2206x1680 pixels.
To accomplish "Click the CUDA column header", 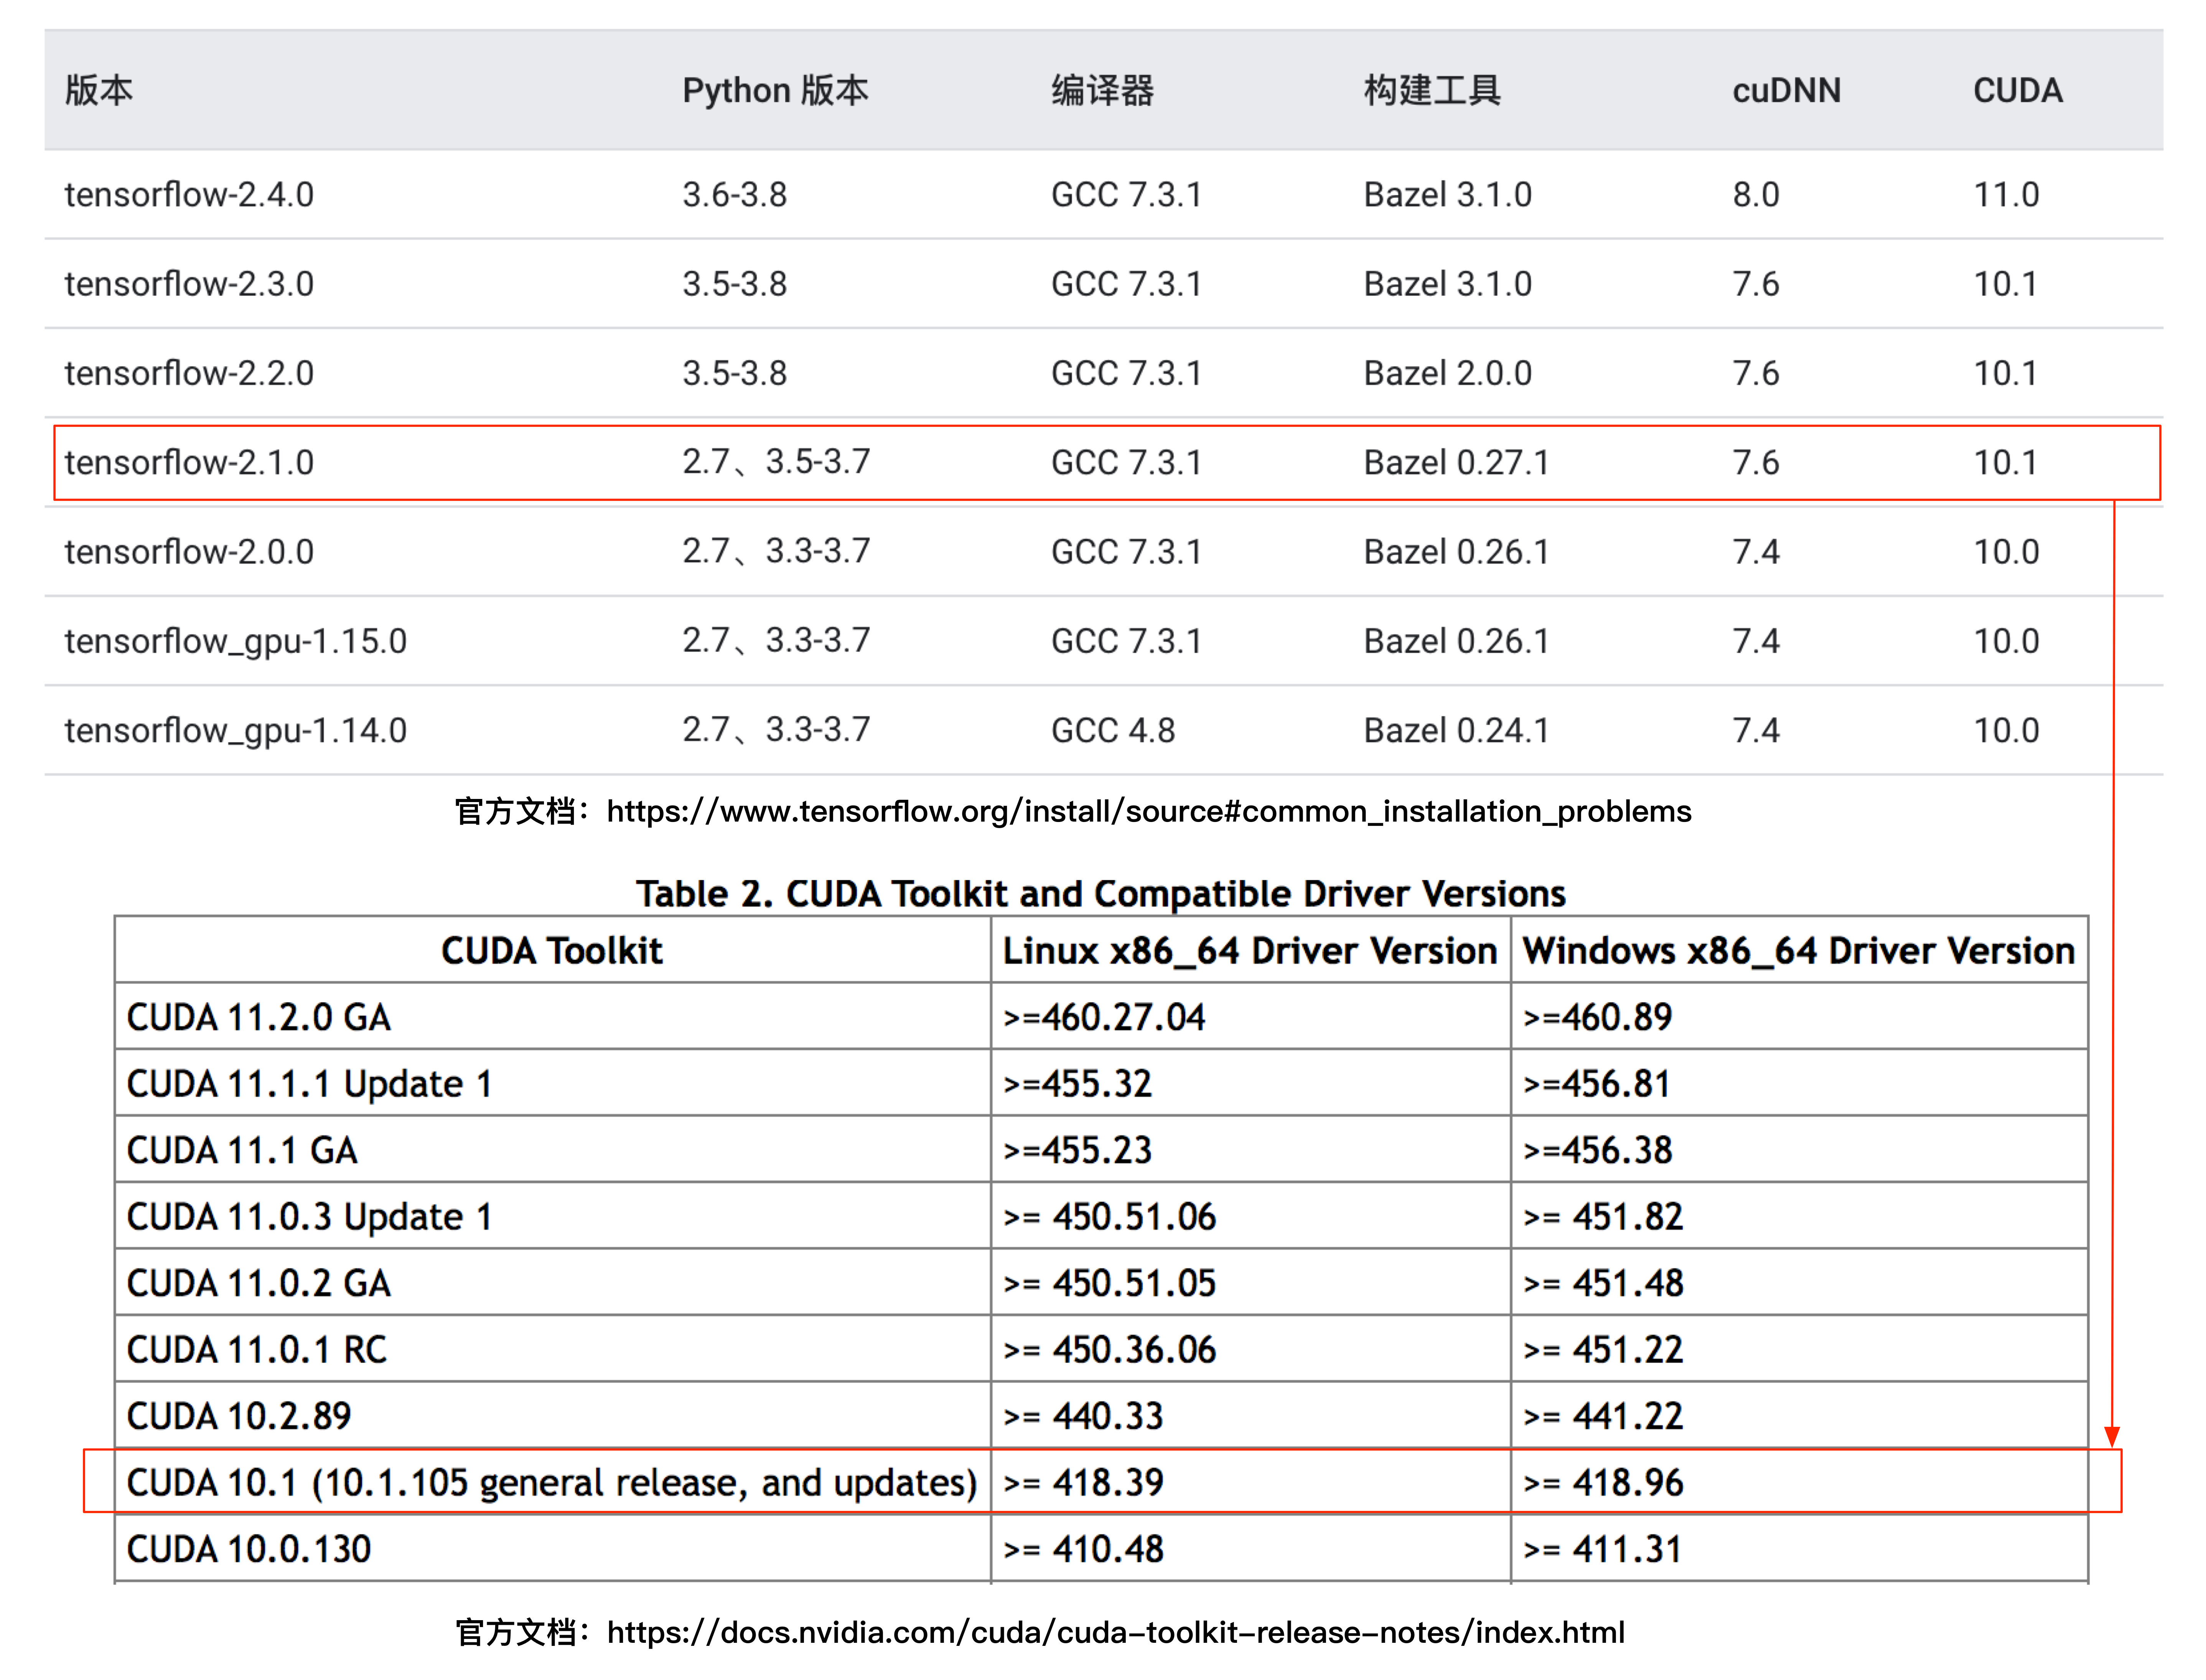I will pos(2017,90).
